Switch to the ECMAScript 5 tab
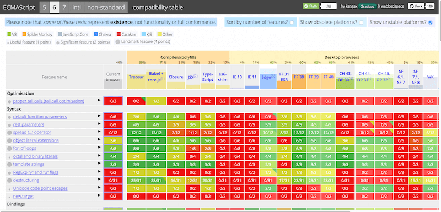Viewport: 441px width, 212px height. click(45, 7)
